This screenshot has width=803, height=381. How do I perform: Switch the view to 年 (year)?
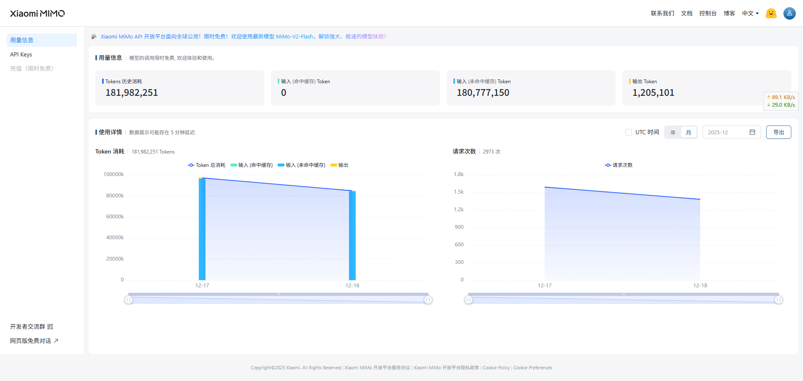tap(673, 133)
